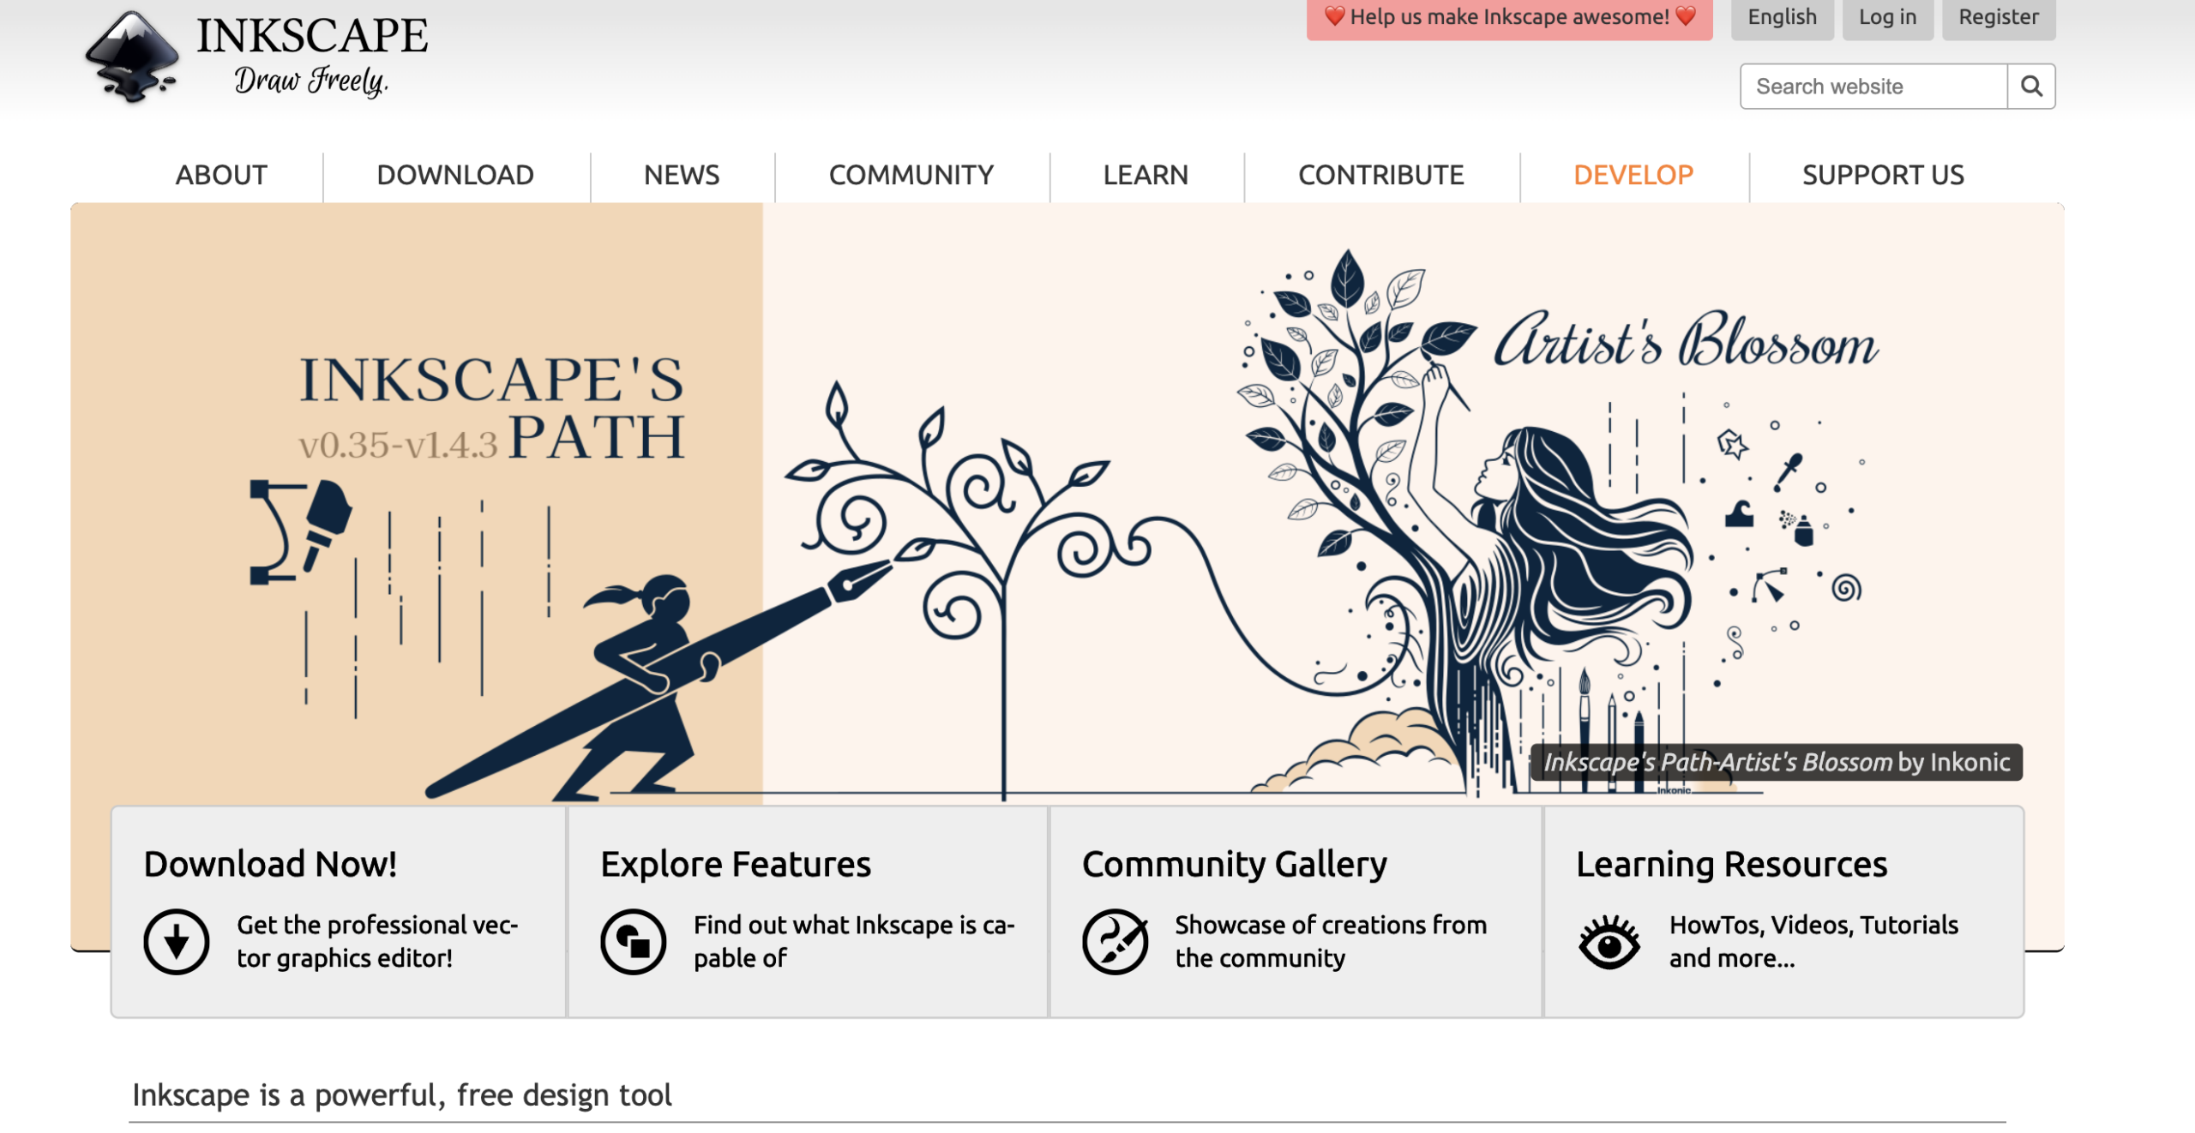This screenshot has height=1133, width=2195.
Task: Click the Explore Features shapes icon
Action: tap(634, 941)
